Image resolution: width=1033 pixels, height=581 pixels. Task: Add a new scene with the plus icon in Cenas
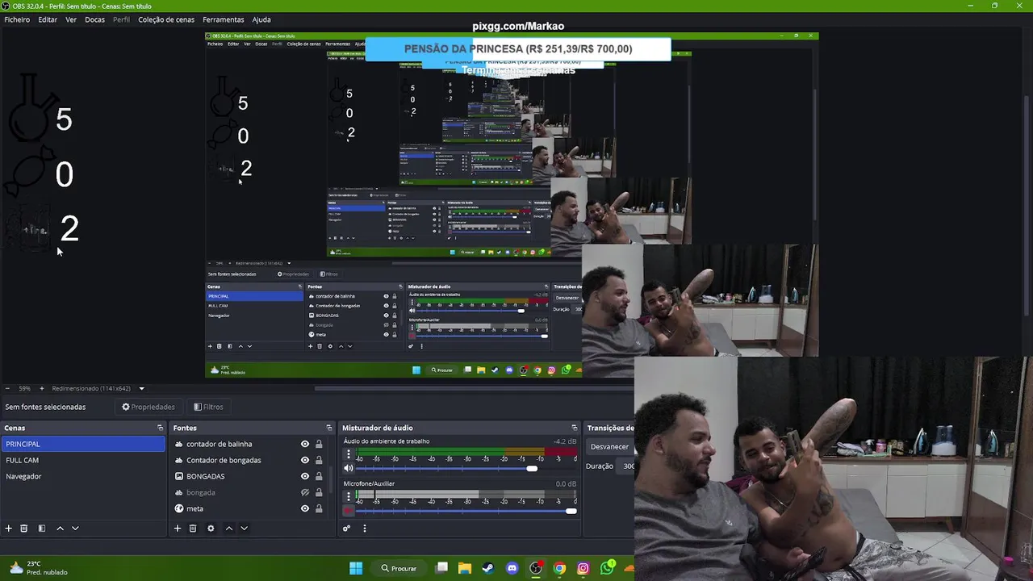tap(9, 529)
